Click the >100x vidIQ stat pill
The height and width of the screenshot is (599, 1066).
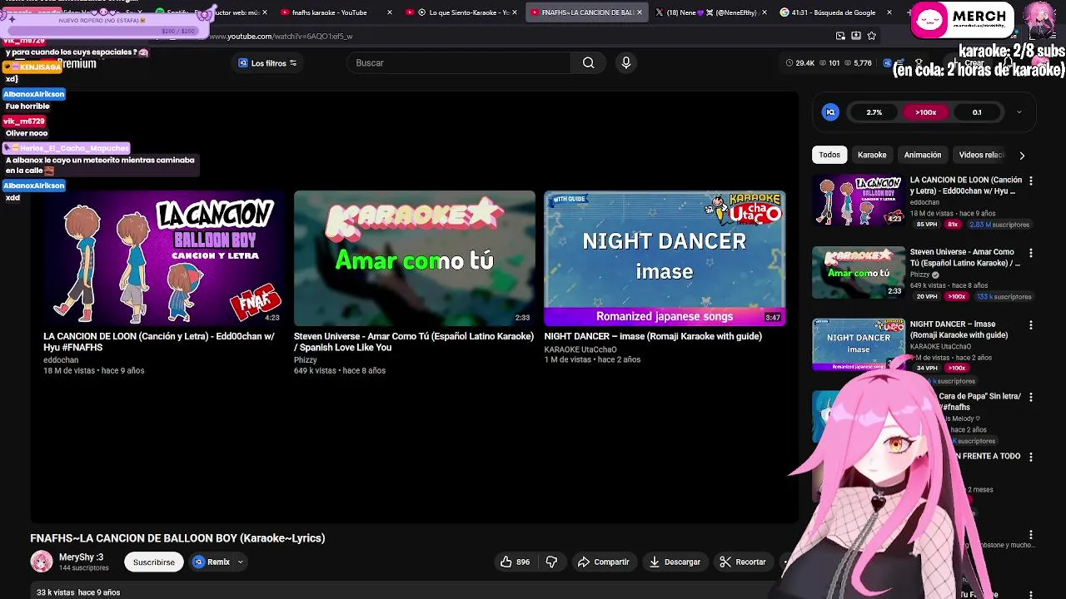925,112
